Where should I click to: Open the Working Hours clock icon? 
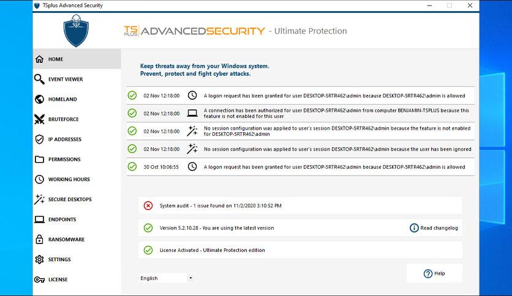click(39, 179)
